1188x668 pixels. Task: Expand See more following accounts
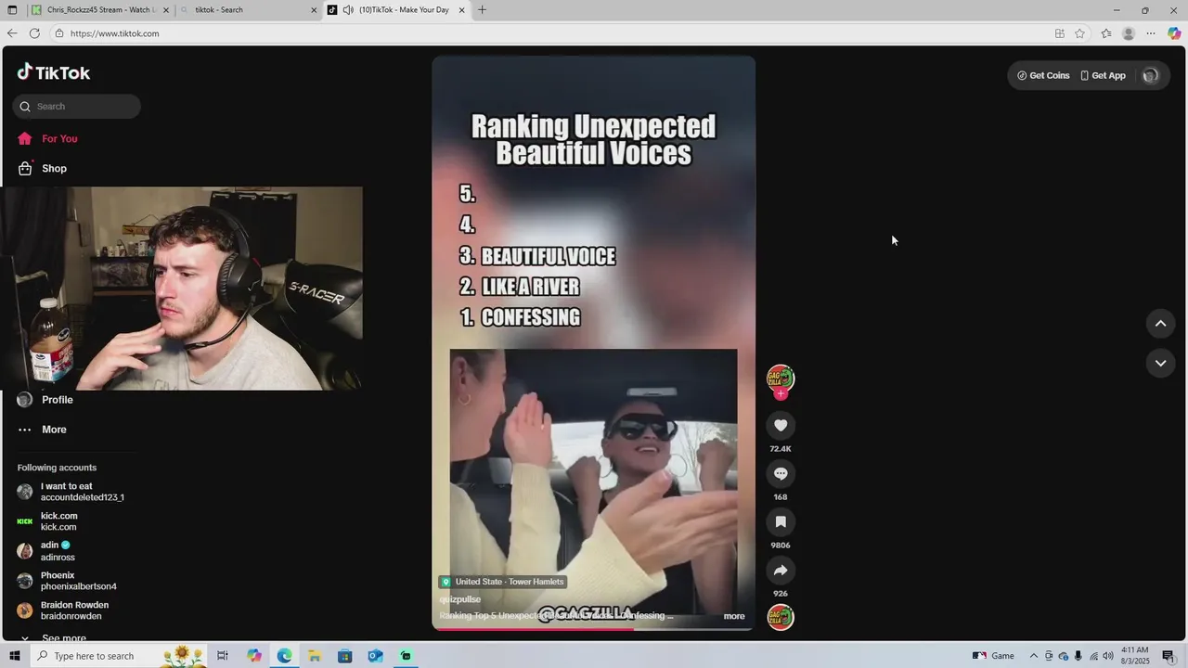tap(54, 638)
